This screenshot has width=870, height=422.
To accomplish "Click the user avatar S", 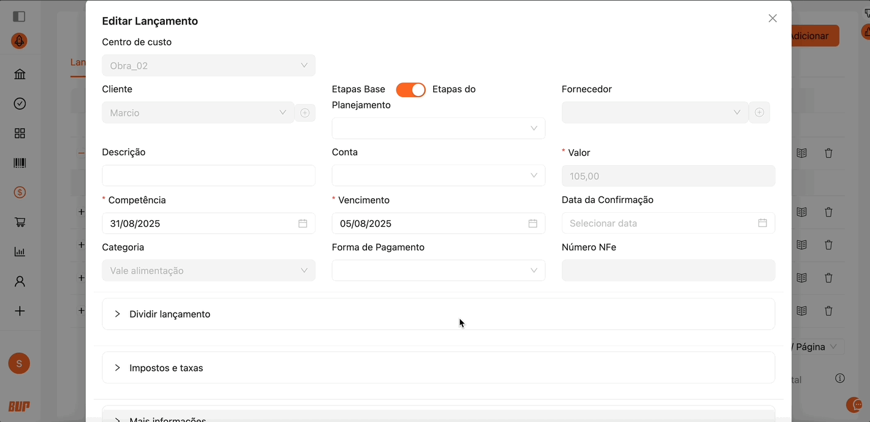I will (x=19, y=363).
